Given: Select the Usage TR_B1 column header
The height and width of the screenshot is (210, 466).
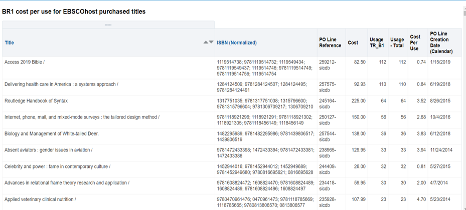Looking at the screenshot, I should tap(377, 42).
